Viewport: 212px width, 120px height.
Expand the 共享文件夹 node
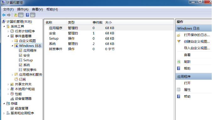pyautogui.click(x=8, y=84)
